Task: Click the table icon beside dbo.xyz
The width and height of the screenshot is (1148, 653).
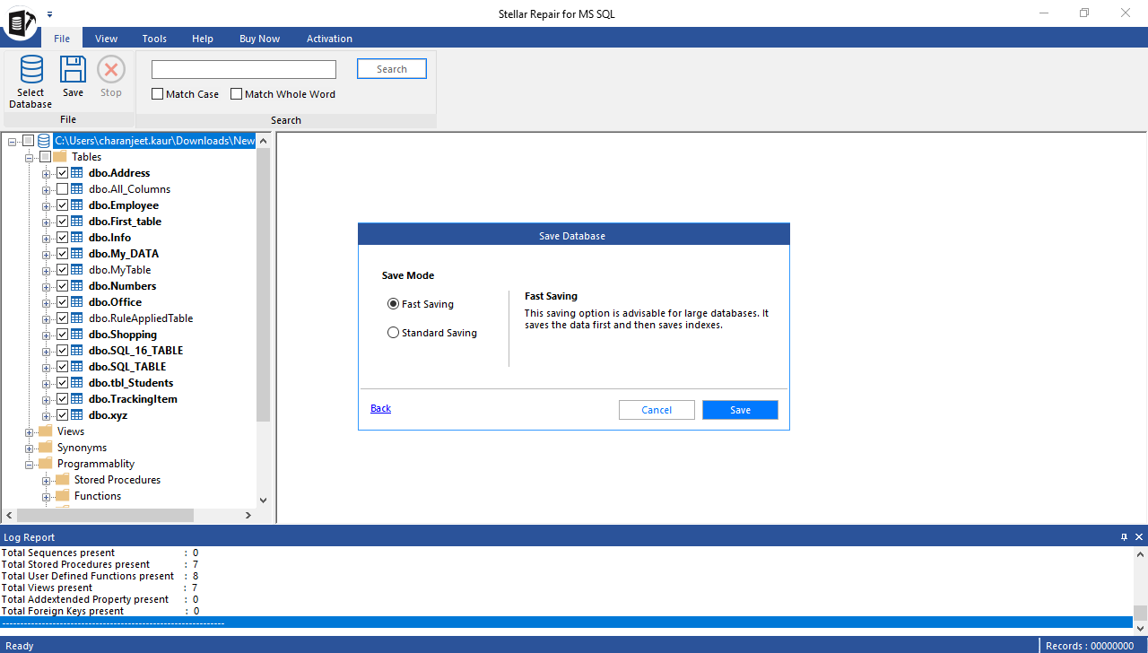Action: pyautogui.click(x=77, y=415)
